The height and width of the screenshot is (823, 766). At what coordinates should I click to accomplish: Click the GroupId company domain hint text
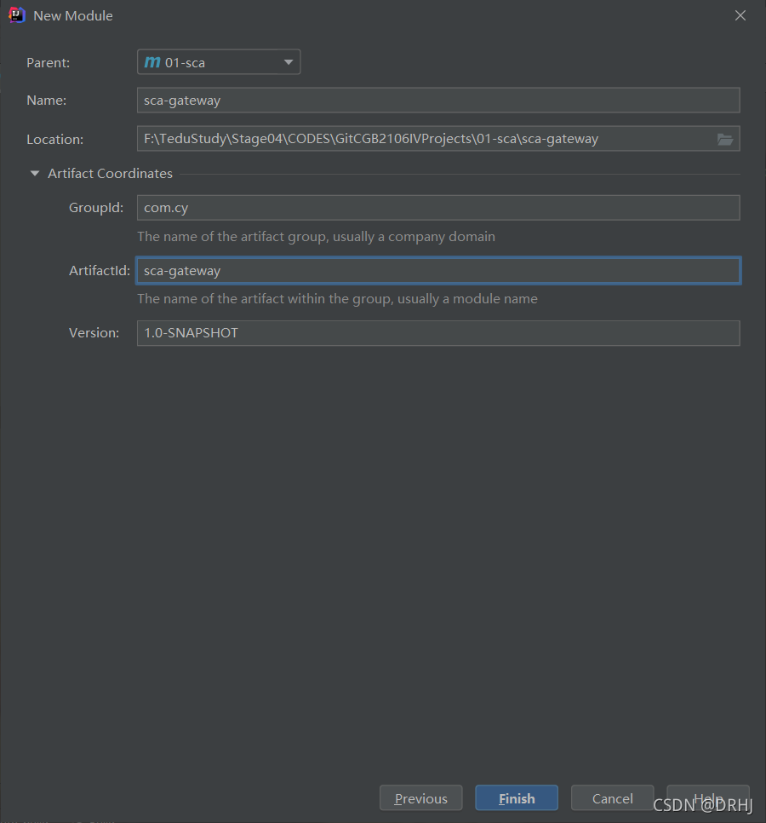[x=316, y=237]
